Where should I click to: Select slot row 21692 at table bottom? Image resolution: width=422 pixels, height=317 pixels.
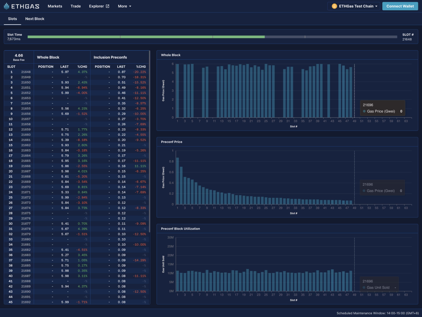[x=26, y=302]
